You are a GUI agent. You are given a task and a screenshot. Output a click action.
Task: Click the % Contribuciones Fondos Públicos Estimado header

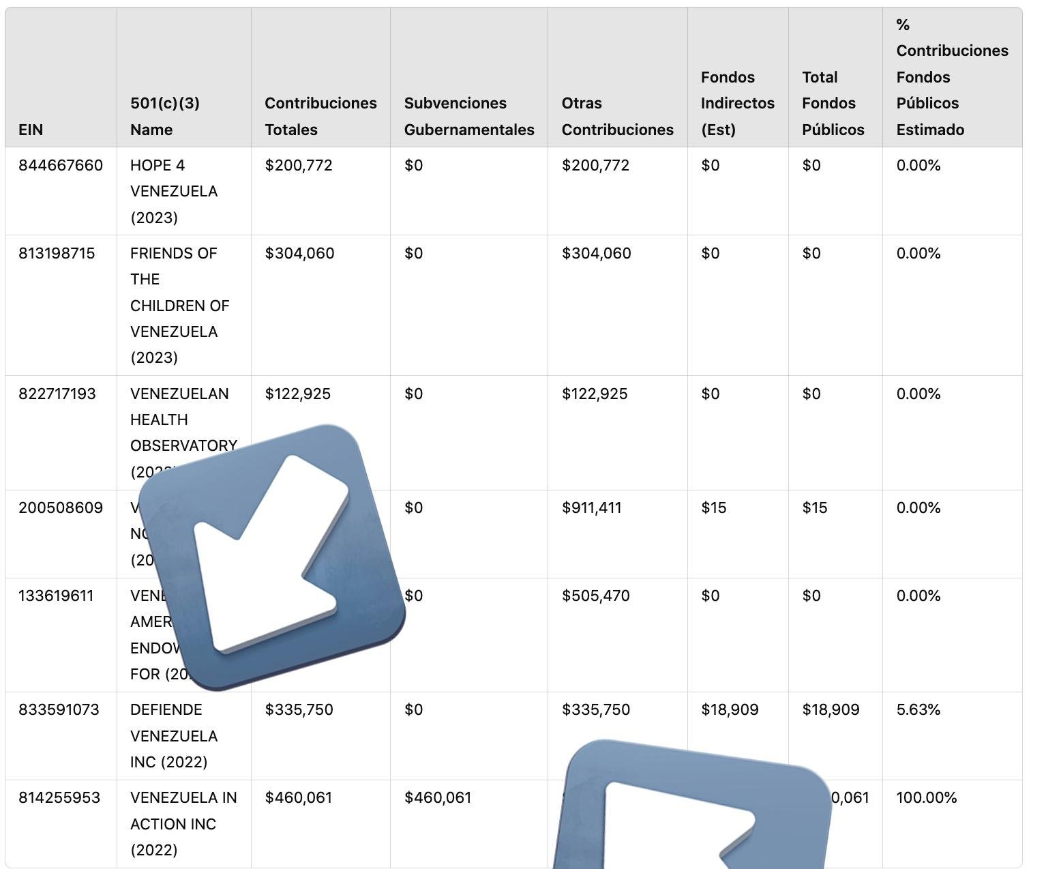point(953,77)
